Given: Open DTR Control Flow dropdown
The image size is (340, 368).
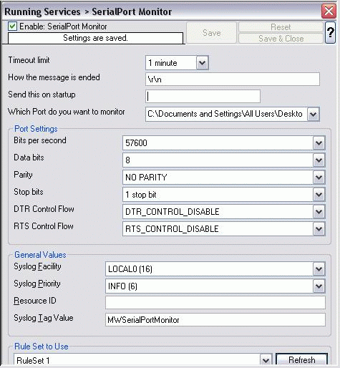Looking at the screenshot, I should click(x=319, y=212).
